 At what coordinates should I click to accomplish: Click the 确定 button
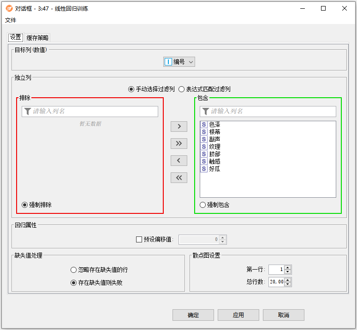[x=193, y=315]
